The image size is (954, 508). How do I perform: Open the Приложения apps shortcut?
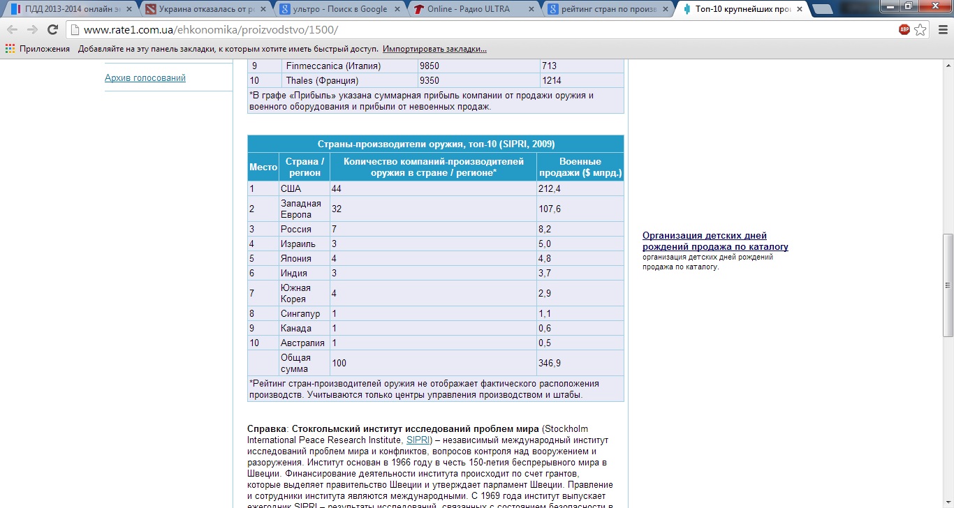click(38, 49)
